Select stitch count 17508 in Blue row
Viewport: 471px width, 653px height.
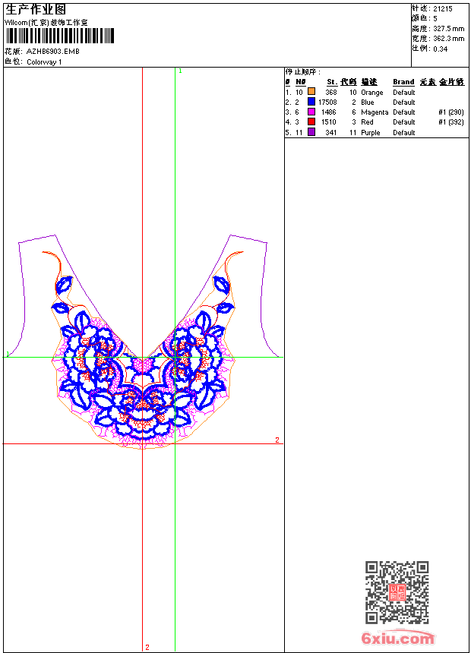327,103
